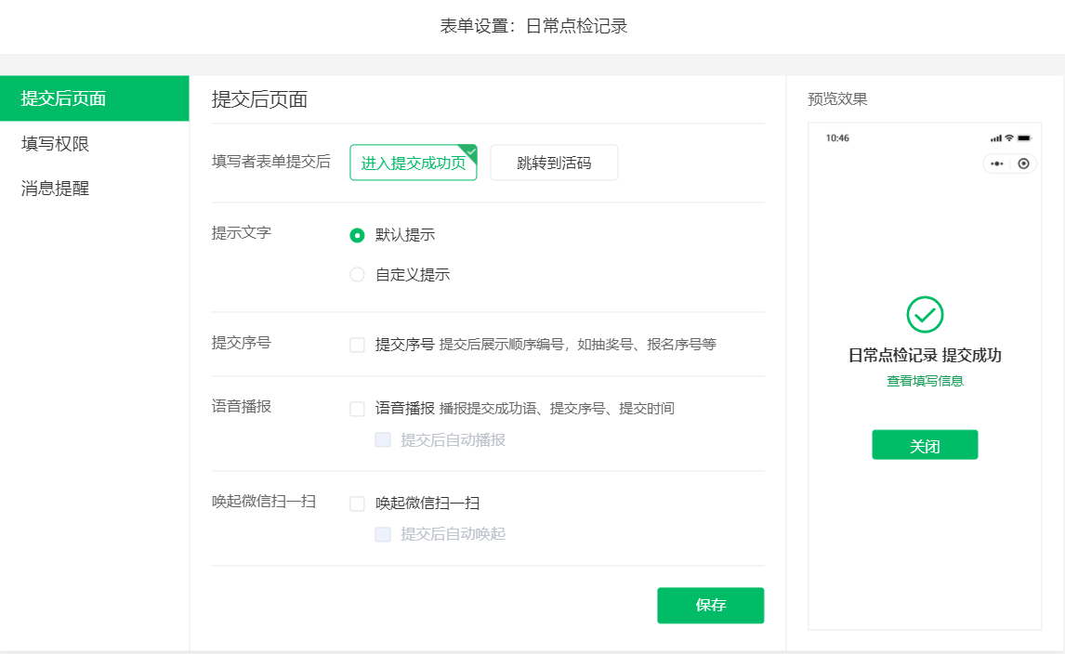The height and width of the screenshot is (654, 1065).
Task: Click the 提示文字 row label
Action: (x=241, y=233)
